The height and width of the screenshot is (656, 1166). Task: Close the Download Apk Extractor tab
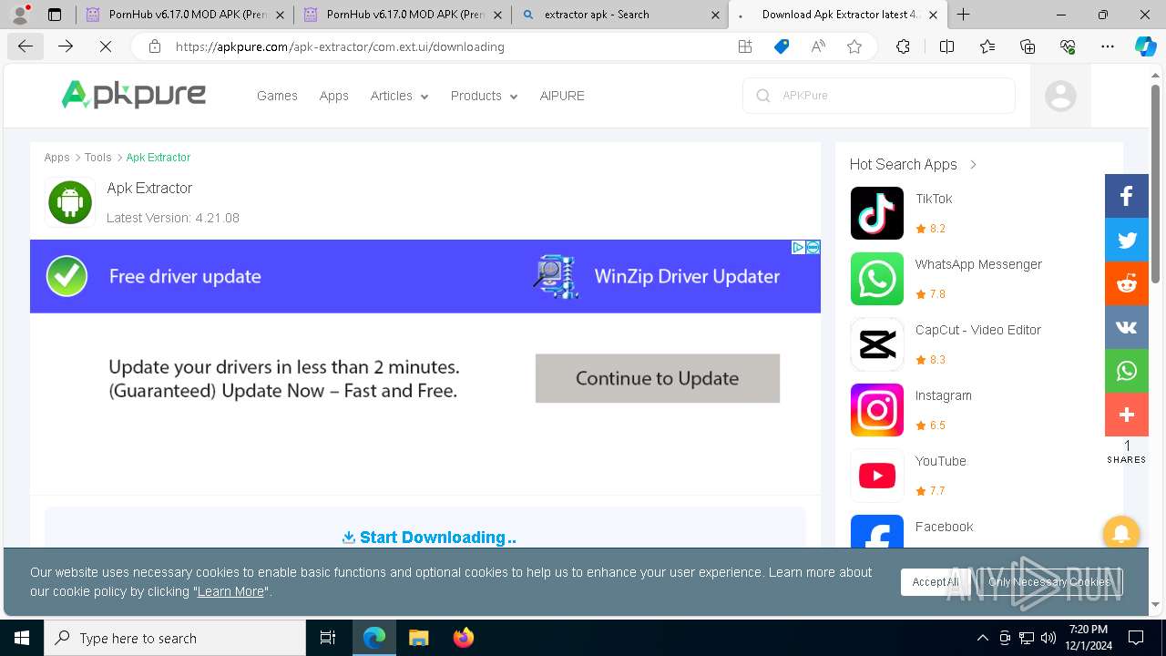pyautogui.click(x=933, y=15)
